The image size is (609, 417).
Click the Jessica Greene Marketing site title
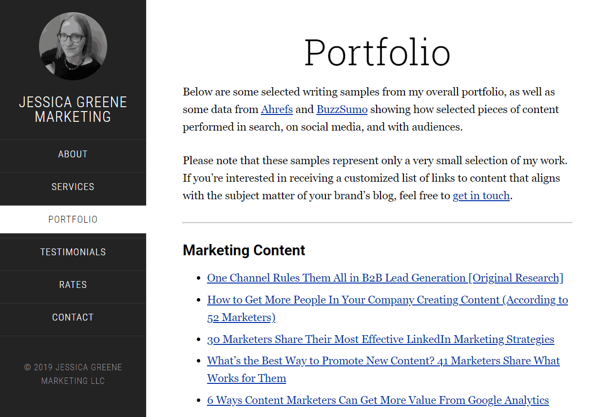click(x=73, y=109)
